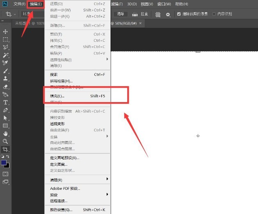Viewport: 258px width, 214px height.
Task: Select the Rectangular Marquee tool
Action: (x=5, y=39)
